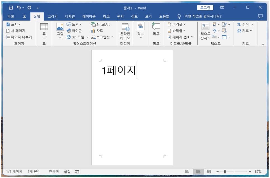
Task: Click the macro recording icon in status bar
Action: point(77,172)
